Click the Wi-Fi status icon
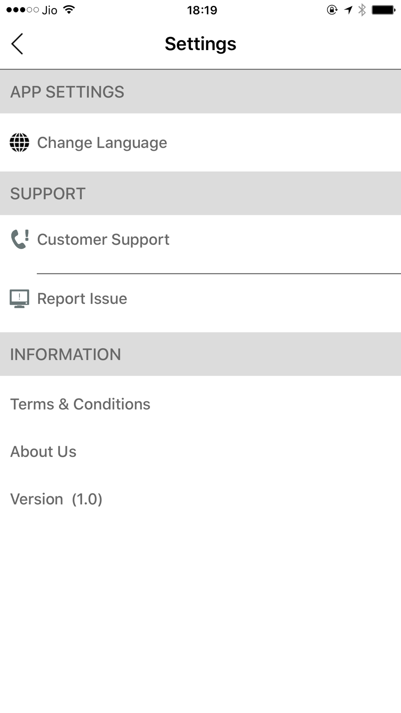The width and height of the screenshot is (401, 713). pyautogui.click(x=69, y=10)
